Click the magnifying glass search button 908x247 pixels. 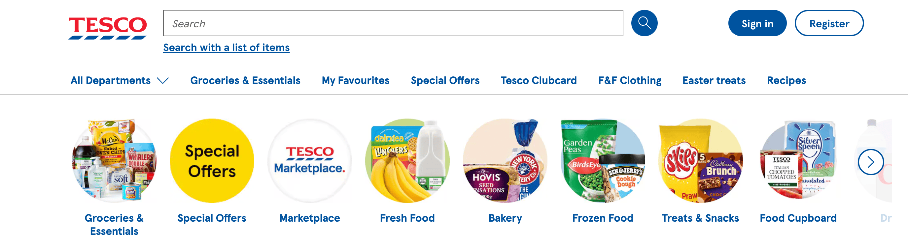tap(644, 23)
